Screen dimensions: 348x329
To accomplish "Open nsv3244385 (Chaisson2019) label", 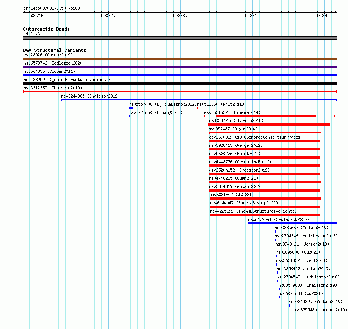I will [x=90, y=96].
